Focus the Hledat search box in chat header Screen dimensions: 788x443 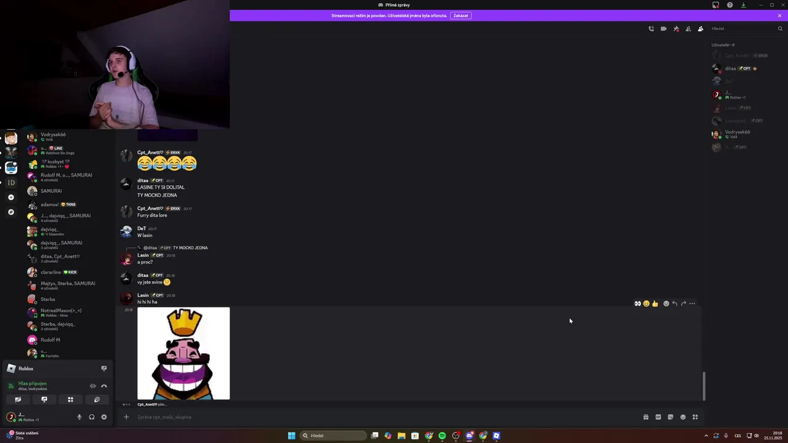[747, 29]
